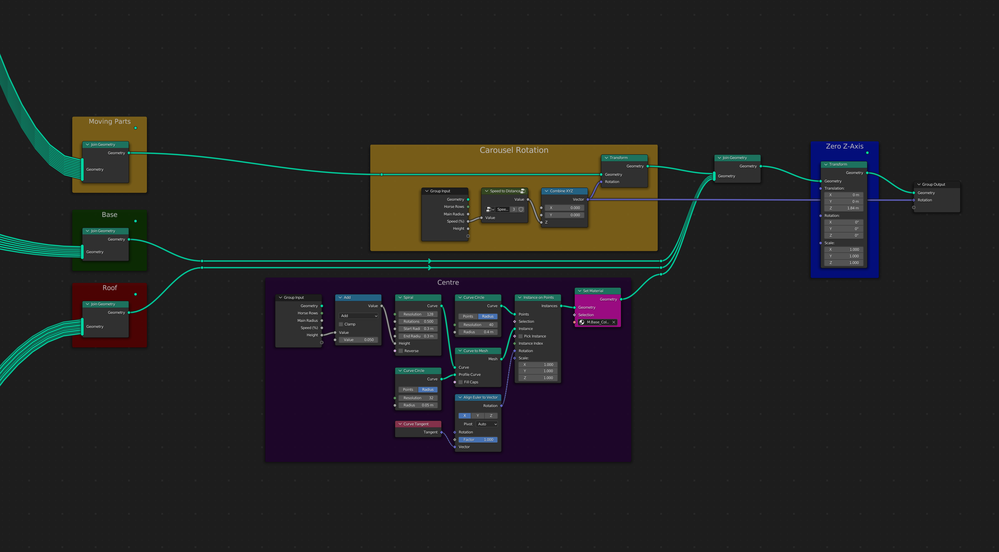Open Pivot Auto dropdown in Align Euler to Vector

coord(487,424)
